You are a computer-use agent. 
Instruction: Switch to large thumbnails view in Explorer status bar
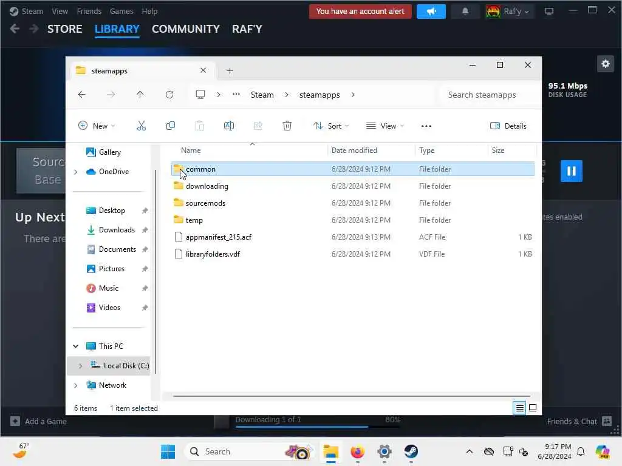coord(533,408)
